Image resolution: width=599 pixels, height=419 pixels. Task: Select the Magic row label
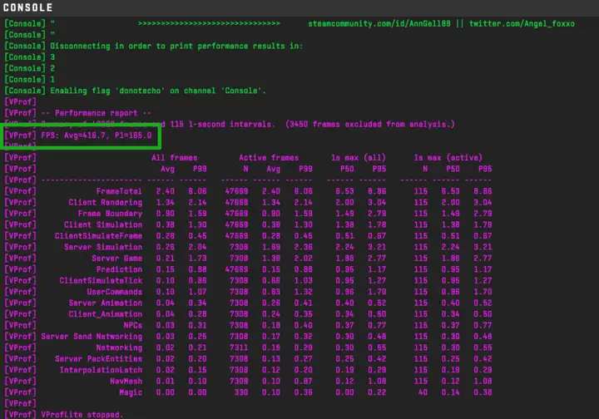pyautogui.click(x=131, y=392)
